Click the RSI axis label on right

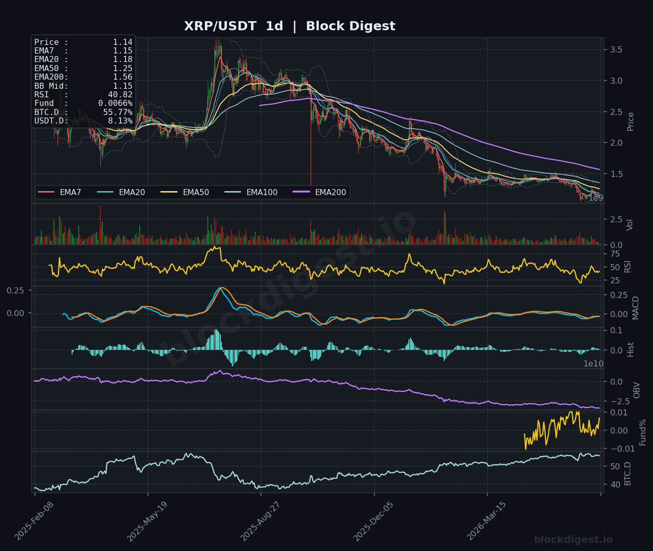coord(628,266)
